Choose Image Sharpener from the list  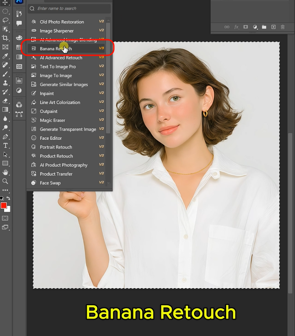pos(67,31)
